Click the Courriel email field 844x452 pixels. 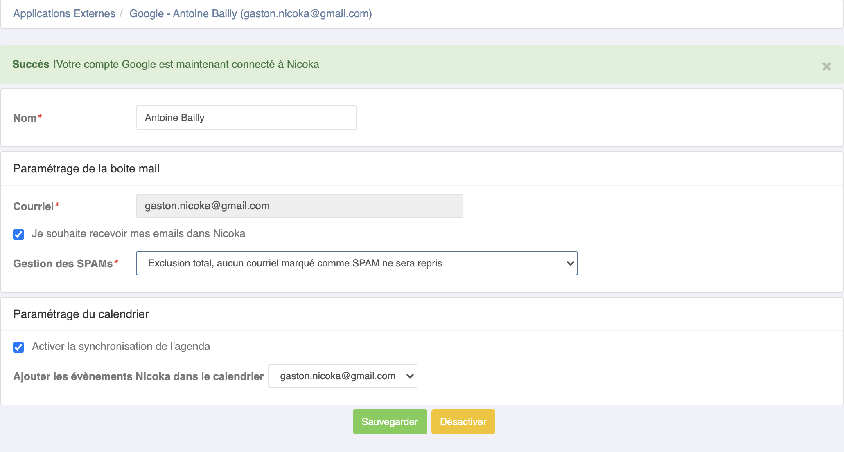[x=299, y=206]
